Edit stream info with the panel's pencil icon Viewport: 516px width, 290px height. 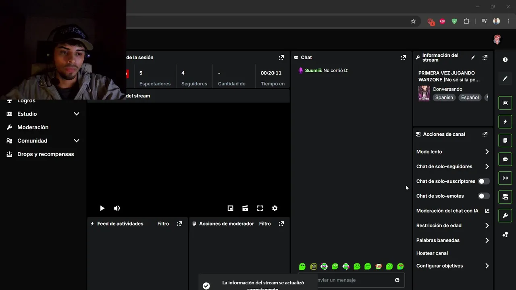473,58
